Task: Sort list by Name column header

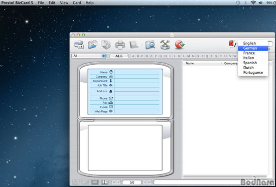Action: [202, 63]
